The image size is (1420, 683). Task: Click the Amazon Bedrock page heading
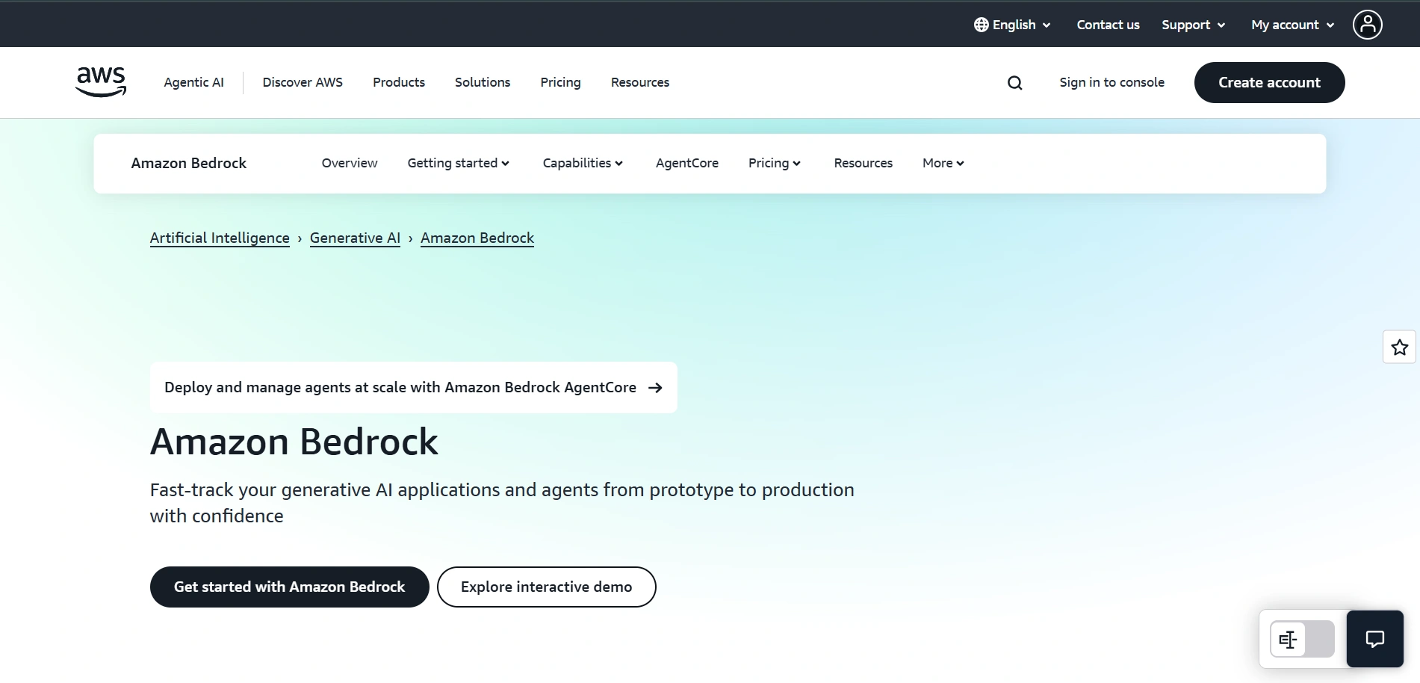294,442
